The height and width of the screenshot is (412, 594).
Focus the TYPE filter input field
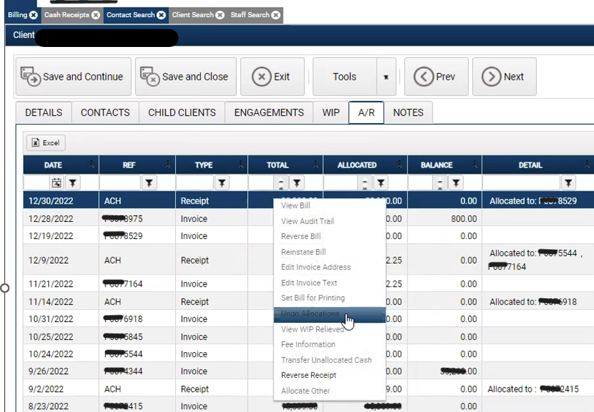pos(195,183)
